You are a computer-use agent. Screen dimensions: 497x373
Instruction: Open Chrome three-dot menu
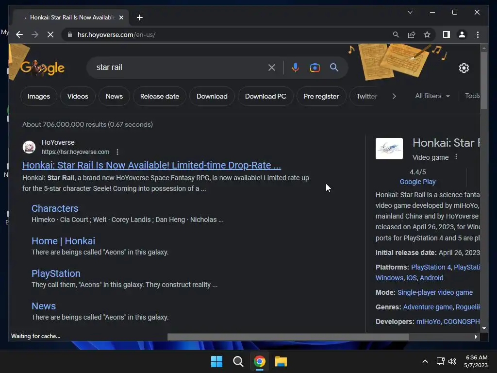(478, 34)
